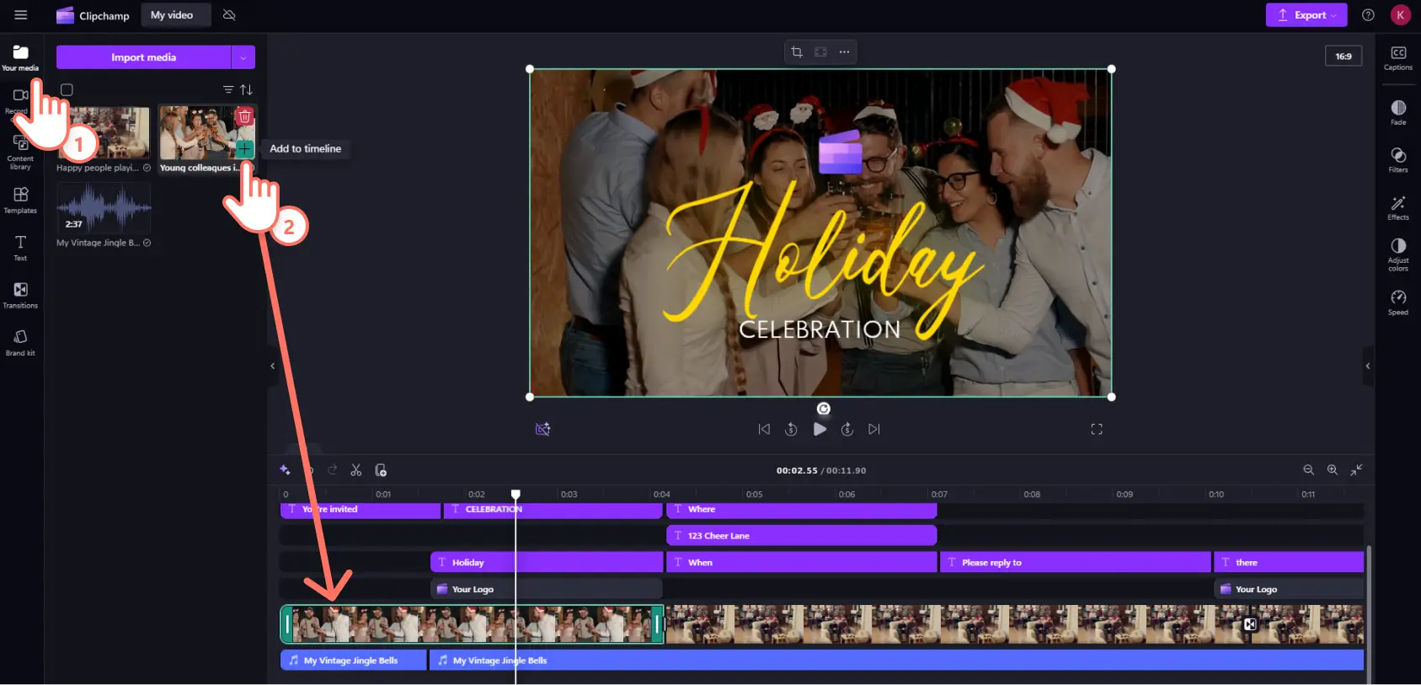Open the Adjust colors panel
The width and height of the screenshot is (1421, 685).
pyautogui.click(x=1398, y=254)
